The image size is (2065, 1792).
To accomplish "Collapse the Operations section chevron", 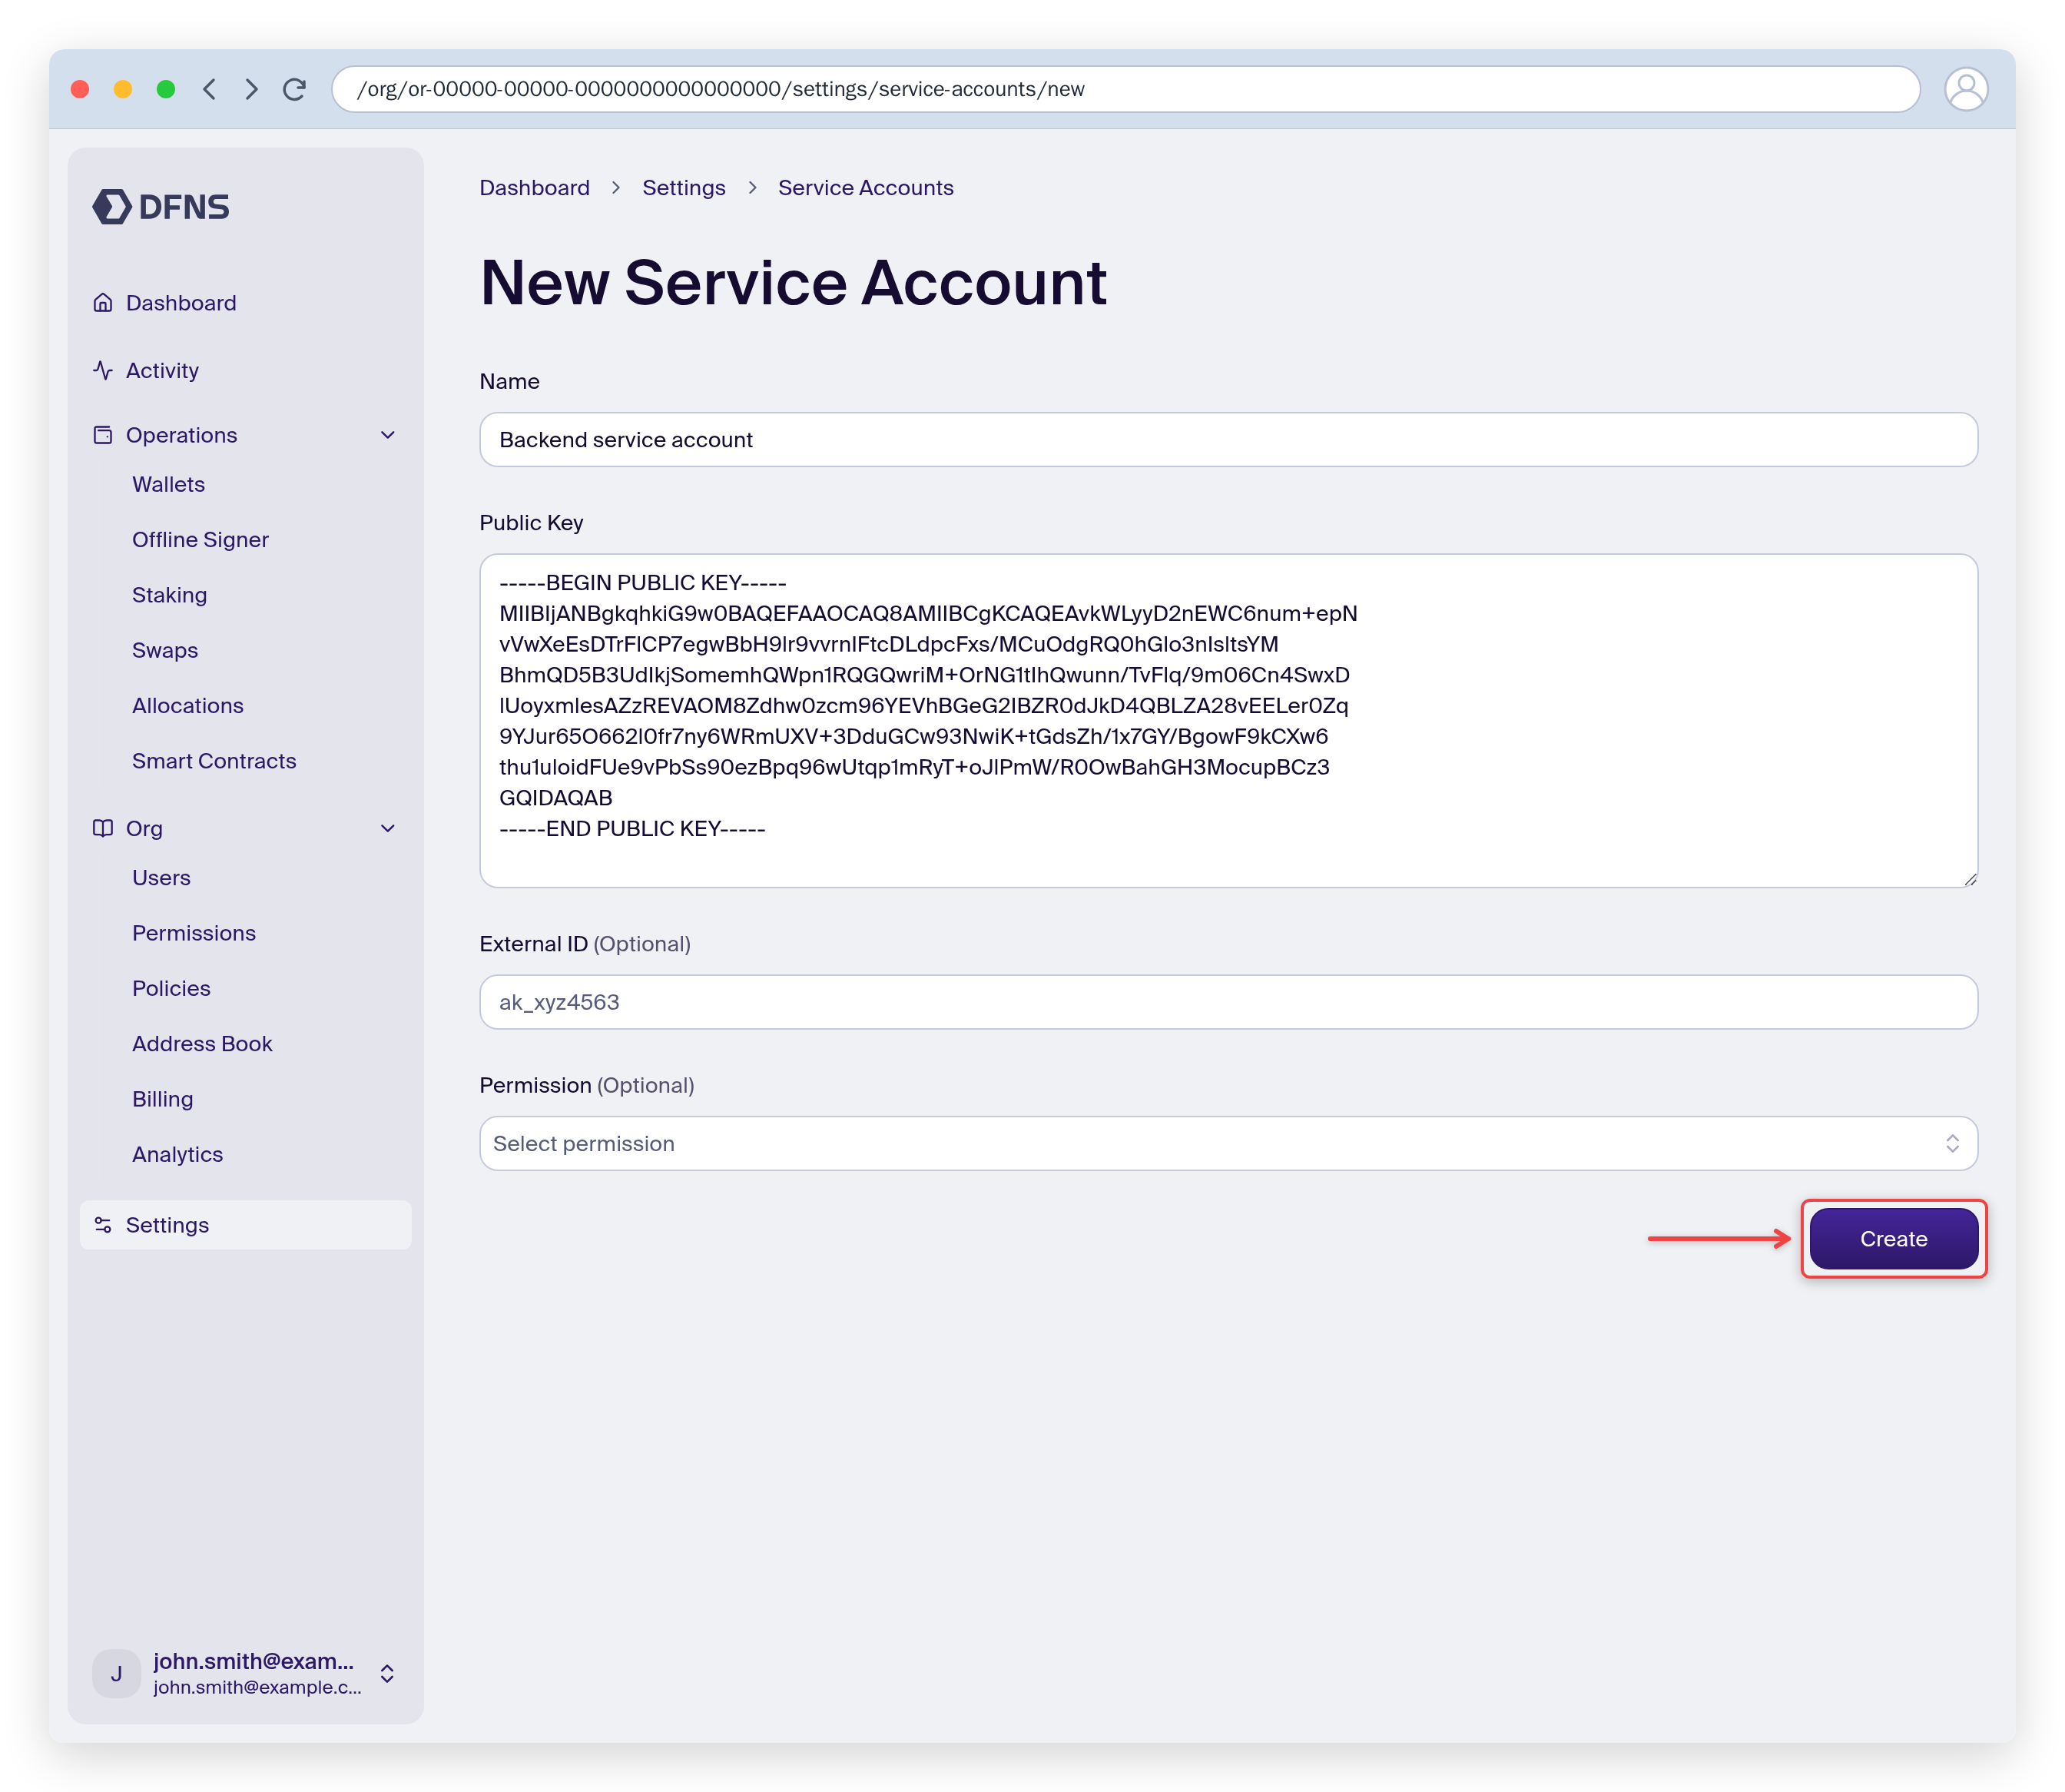I will pyautogui.click(x=388, y=435).
